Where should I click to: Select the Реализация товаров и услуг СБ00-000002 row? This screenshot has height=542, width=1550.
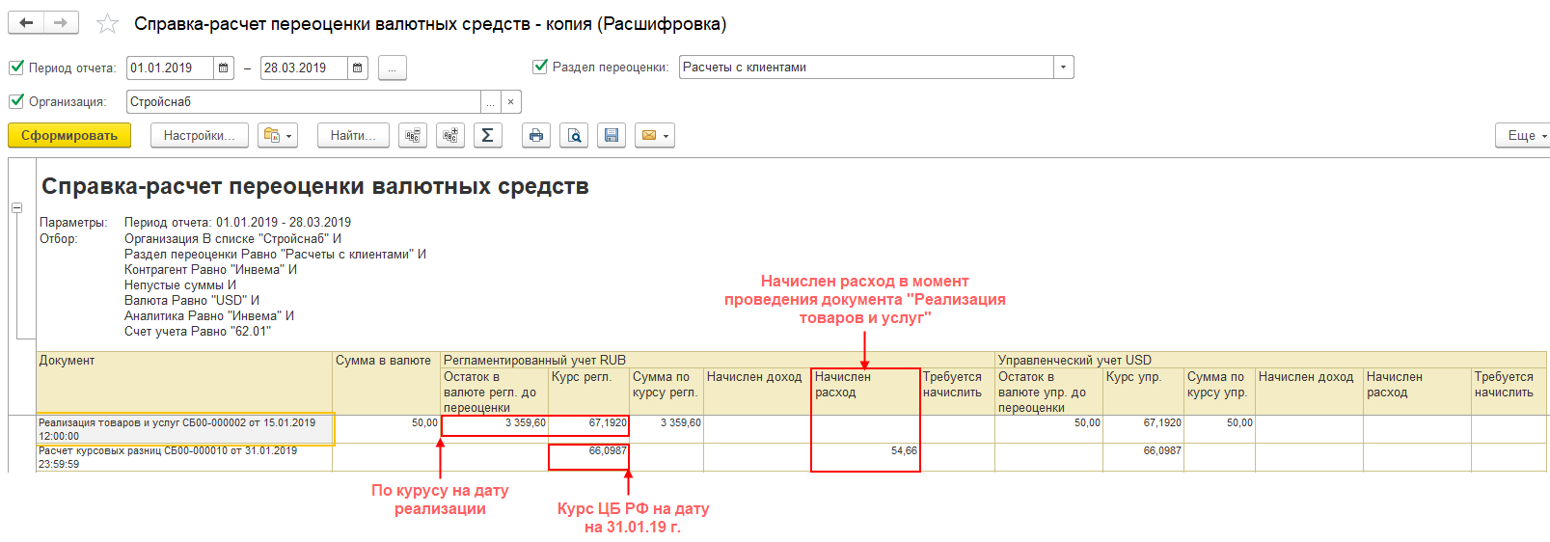pos(185,429)
